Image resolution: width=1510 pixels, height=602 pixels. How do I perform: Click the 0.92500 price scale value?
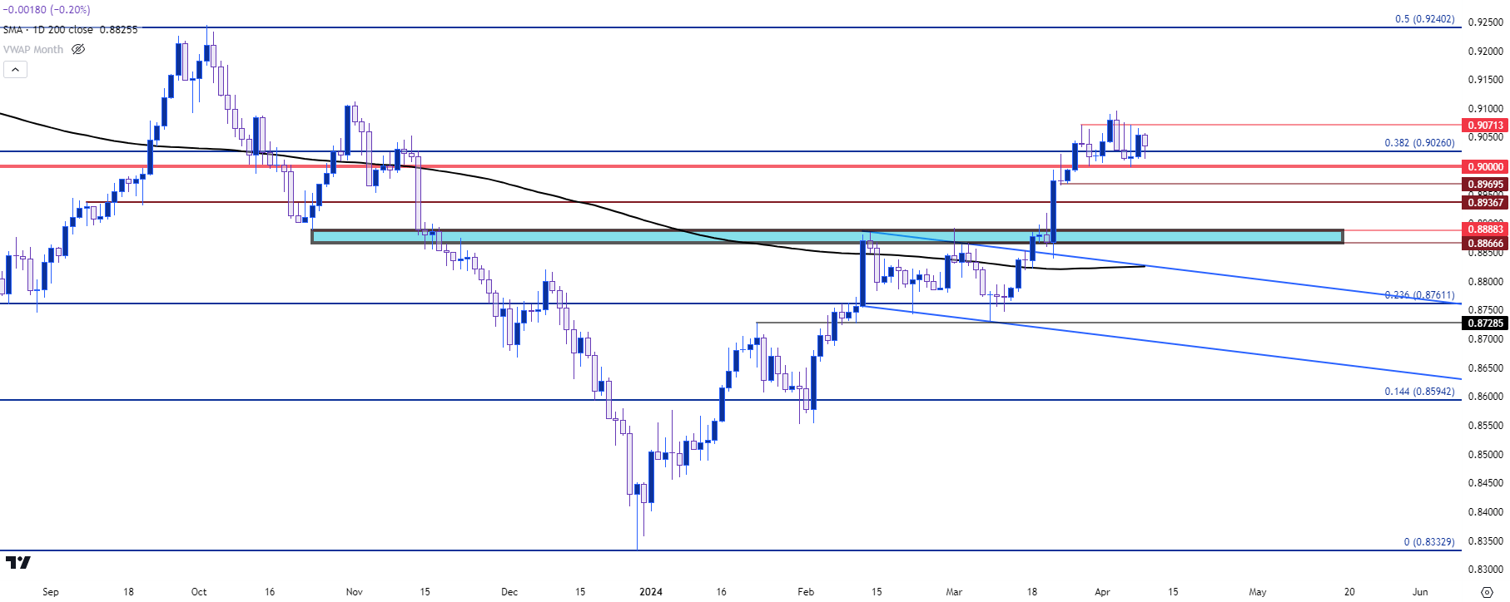1486,22
